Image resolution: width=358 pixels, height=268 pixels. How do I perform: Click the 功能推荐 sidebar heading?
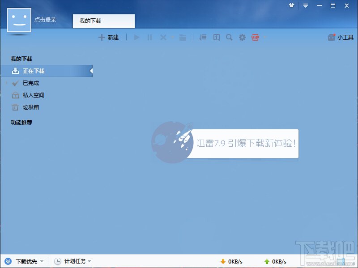[x=21, y=122]
